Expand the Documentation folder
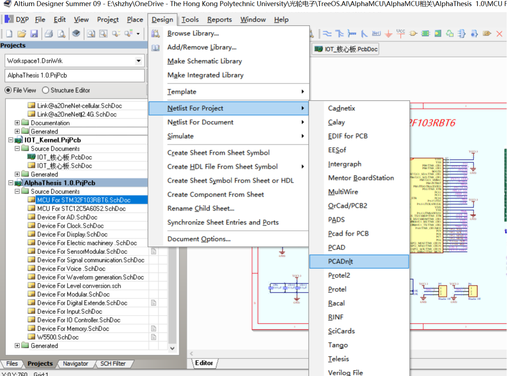The image size is (507, 376). pos(17,123)
